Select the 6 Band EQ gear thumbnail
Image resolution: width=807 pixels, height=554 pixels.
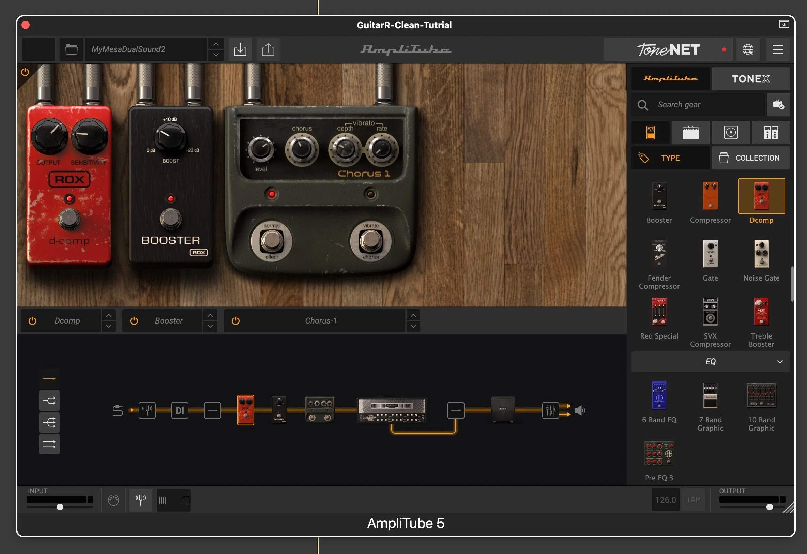659,395
